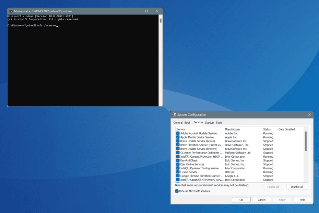The width and height of the screenshot is (319, 213).
Task: Uncheck CCleaner Performance Optimizer service
Action: [x=178, y=153]
